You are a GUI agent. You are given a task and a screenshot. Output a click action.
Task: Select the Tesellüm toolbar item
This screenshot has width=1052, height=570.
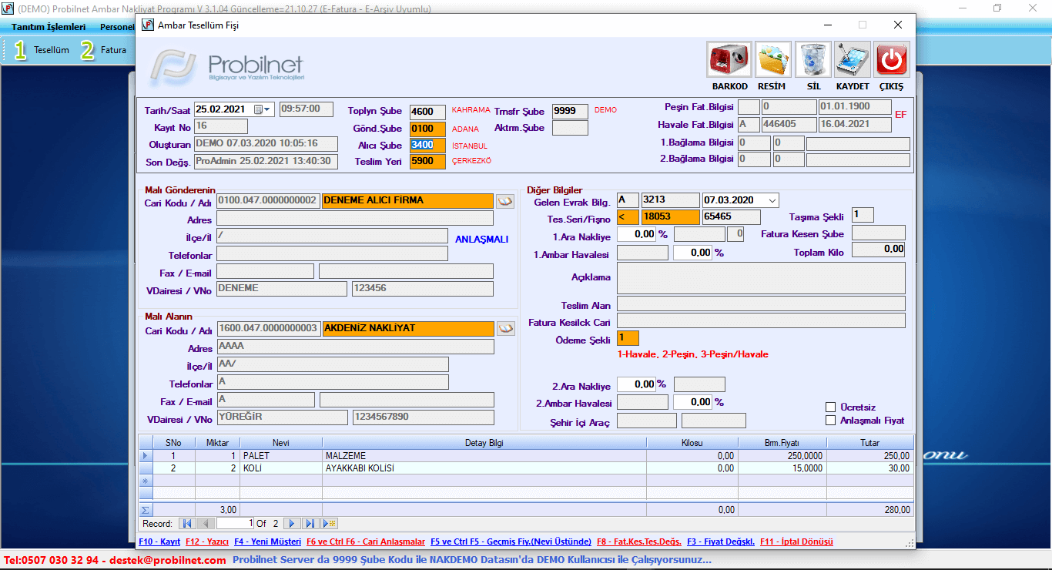(x=43, y=50)
